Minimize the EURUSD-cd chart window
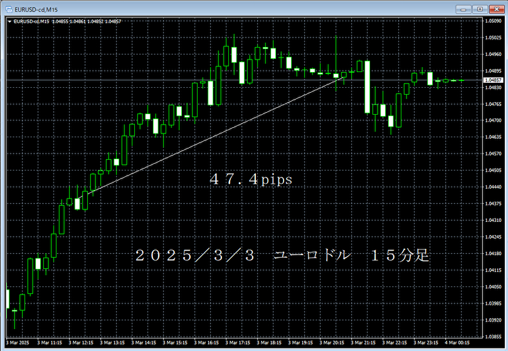The image size is (508, 351). pos(463,9)
